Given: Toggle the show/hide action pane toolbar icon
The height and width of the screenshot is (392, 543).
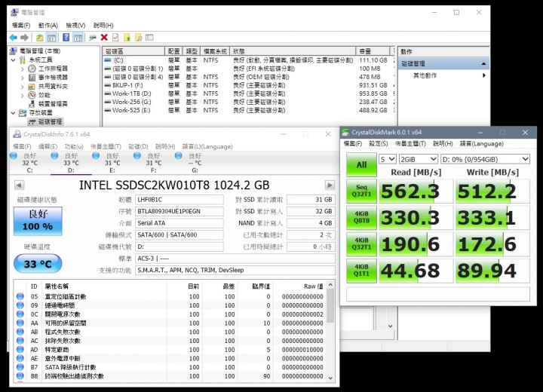Looking at the screenshot, I should point(78,38).
